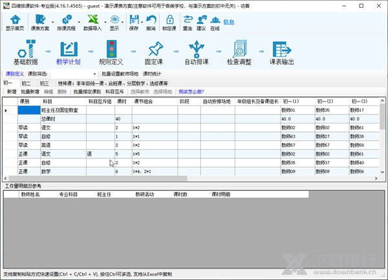Viewport: 388px width, 280px height.
Task: Switch to the 初二 grade tab
Action: click(26, 83)
